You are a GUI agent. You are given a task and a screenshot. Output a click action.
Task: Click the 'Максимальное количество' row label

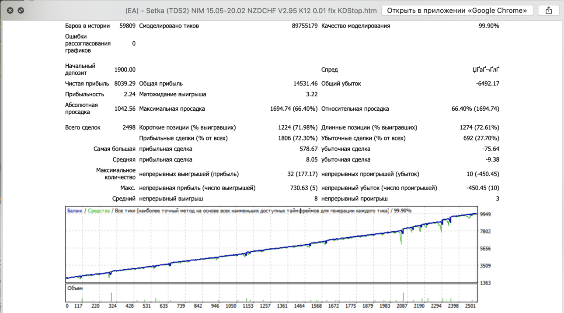click(116, 174)
